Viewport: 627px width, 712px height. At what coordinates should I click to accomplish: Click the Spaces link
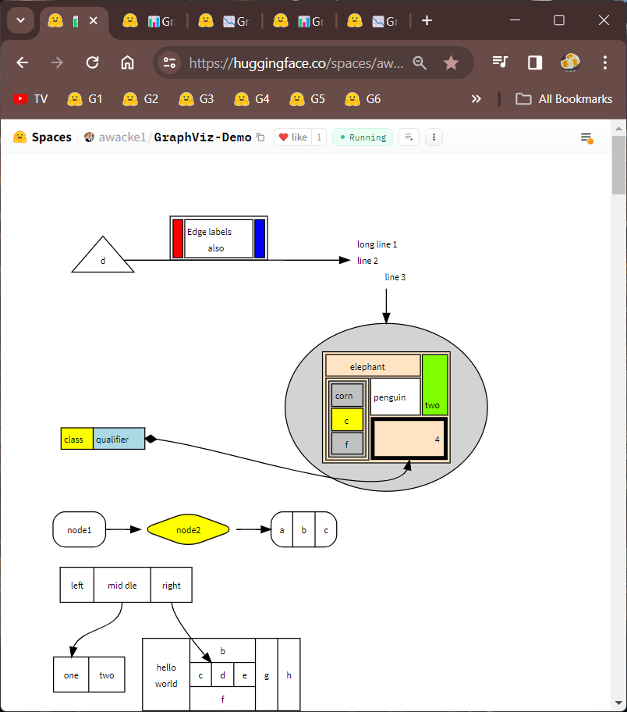point(51,137)
